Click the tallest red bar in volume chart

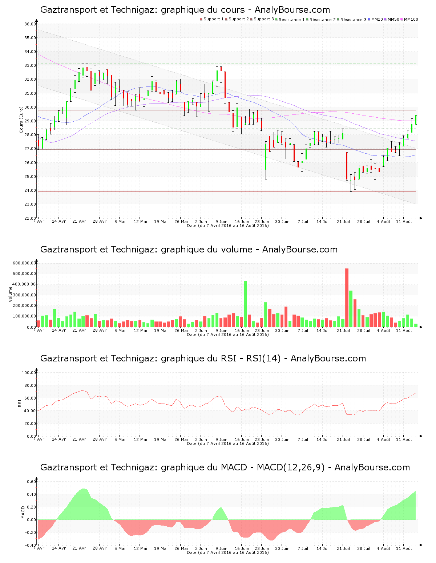(347, 298)
